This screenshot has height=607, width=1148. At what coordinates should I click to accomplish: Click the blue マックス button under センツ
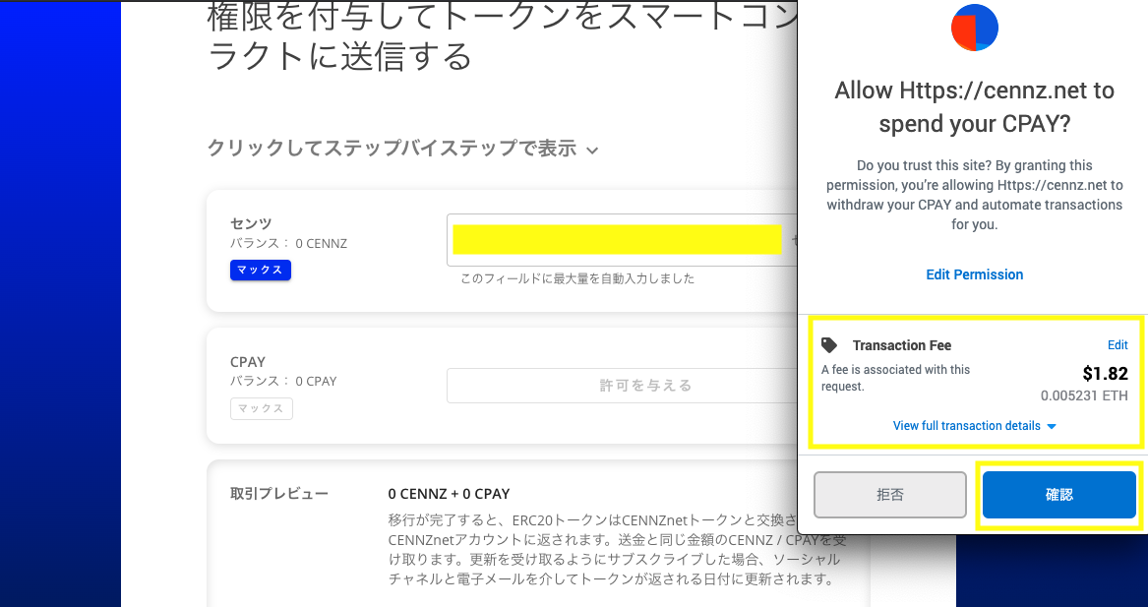(x=261, y=270)
